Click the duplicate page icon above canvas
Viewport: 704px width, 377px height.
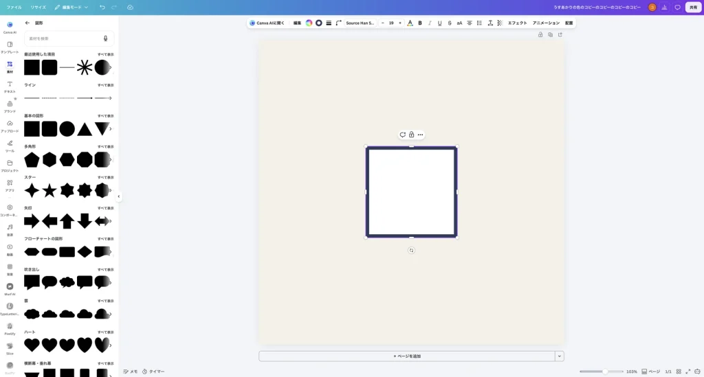pyautogui.click(x=550, y=34)
